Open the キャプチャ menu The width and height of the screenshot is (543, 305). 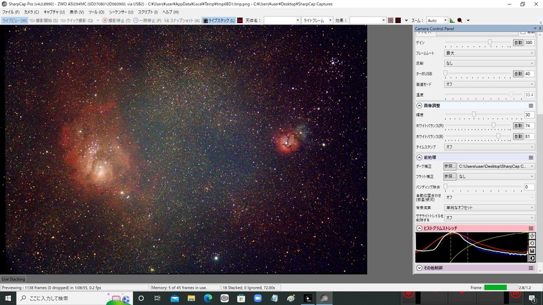pos(54,12)
